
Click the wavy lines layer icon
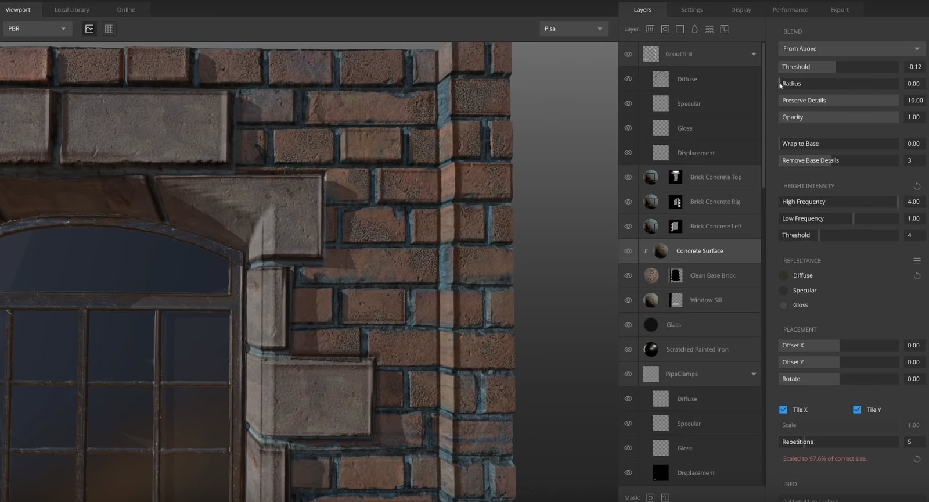[710, 29]
